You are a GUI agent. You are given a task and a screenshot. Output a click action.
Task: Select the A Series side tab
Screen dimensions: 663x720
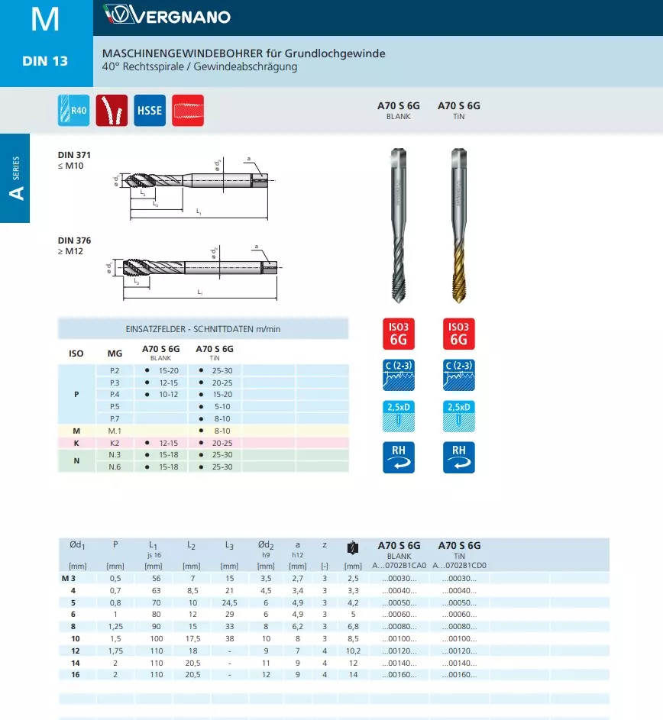pyautogui.click(x=15, y=179)
